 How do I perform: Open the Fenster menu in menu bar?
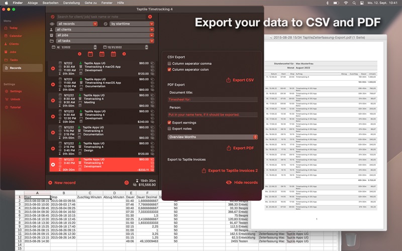[107, 3]
